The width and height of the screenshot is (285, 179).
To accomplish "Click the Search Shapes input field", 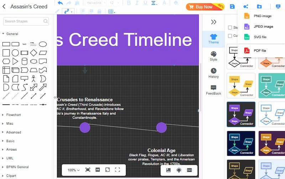I will click(24, 21).
